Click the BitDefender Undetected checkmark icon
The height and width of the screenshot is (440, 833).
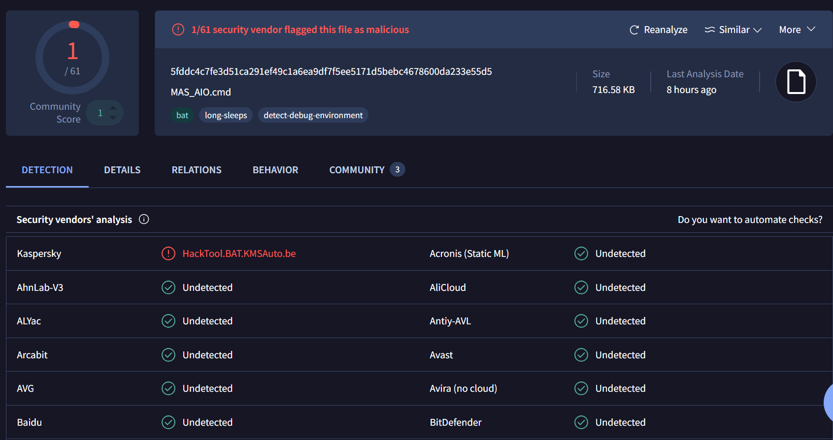click(x=581, y=422)
